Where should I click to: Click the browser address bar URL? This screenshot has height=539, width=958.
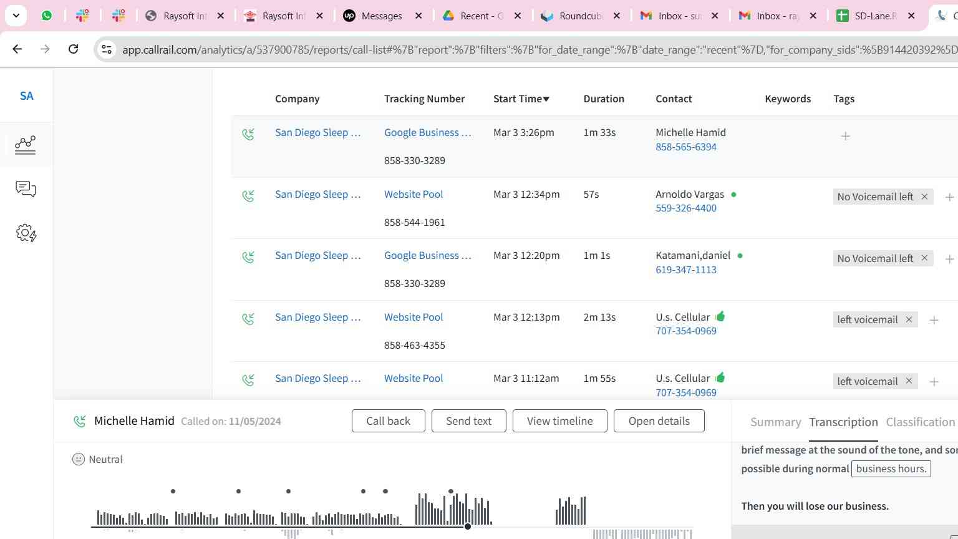tap(539, 49)
